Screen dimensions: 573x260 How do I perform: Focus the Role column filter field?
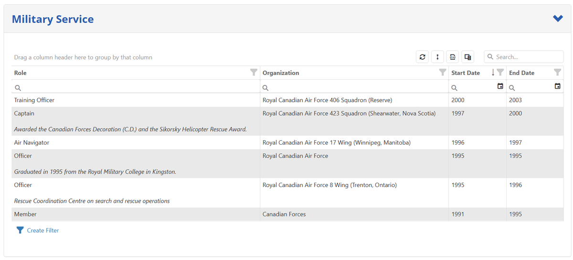(x=136, y=87)
